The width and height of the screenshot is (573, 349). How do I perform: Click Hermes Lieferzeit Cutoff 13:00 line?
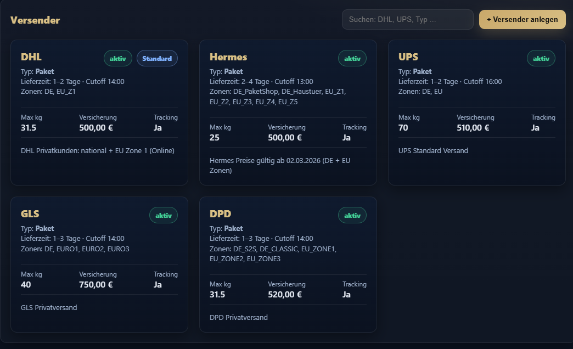coord(261,82)
